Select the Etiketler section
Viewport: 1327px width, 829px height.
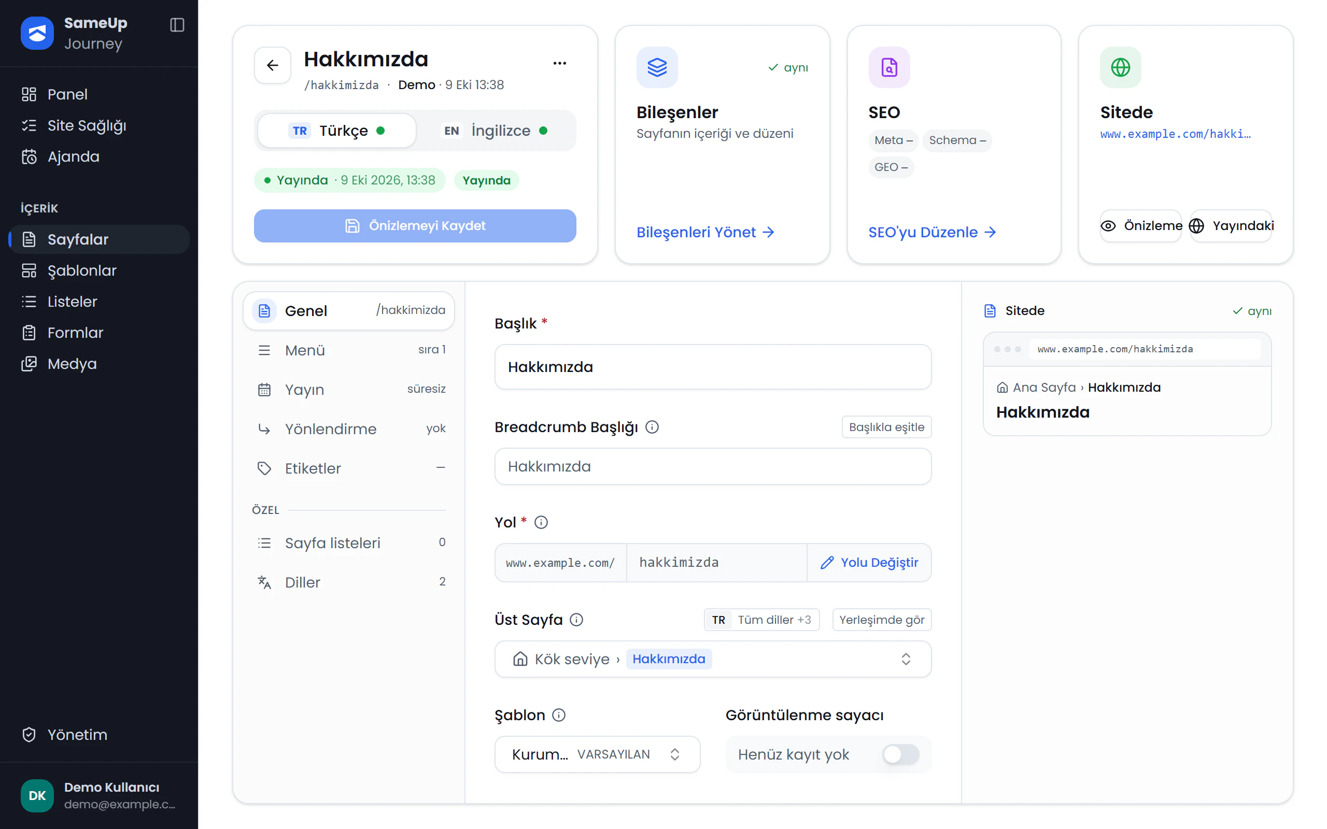[x=349, y=468]
